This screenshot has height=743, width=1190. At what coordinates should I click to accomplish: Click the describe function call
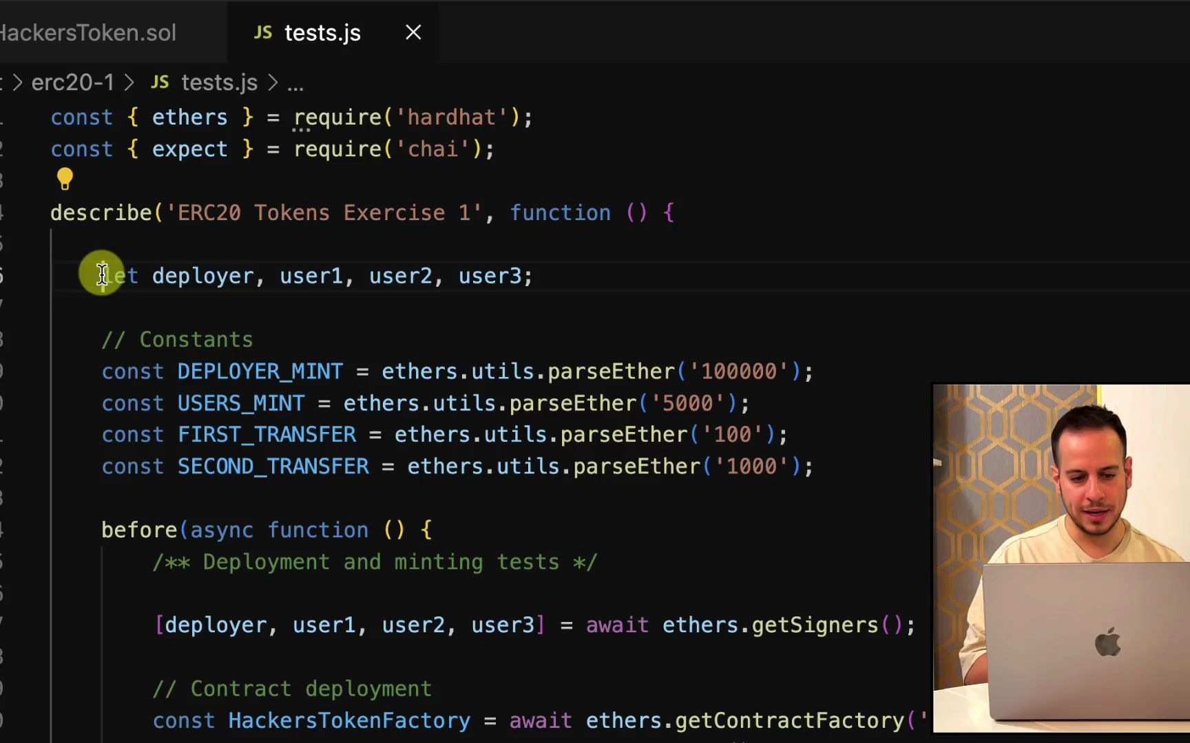pos(101,213)
